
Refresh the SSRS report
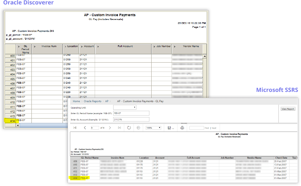pyautogui.click(x=129, y=128)
